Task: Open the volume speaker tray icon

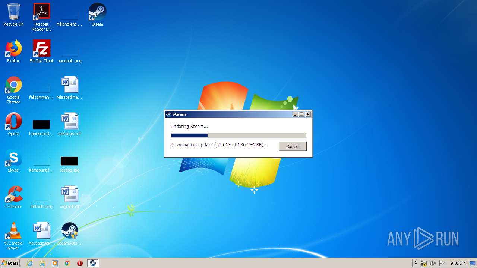Action: point(432,263)
